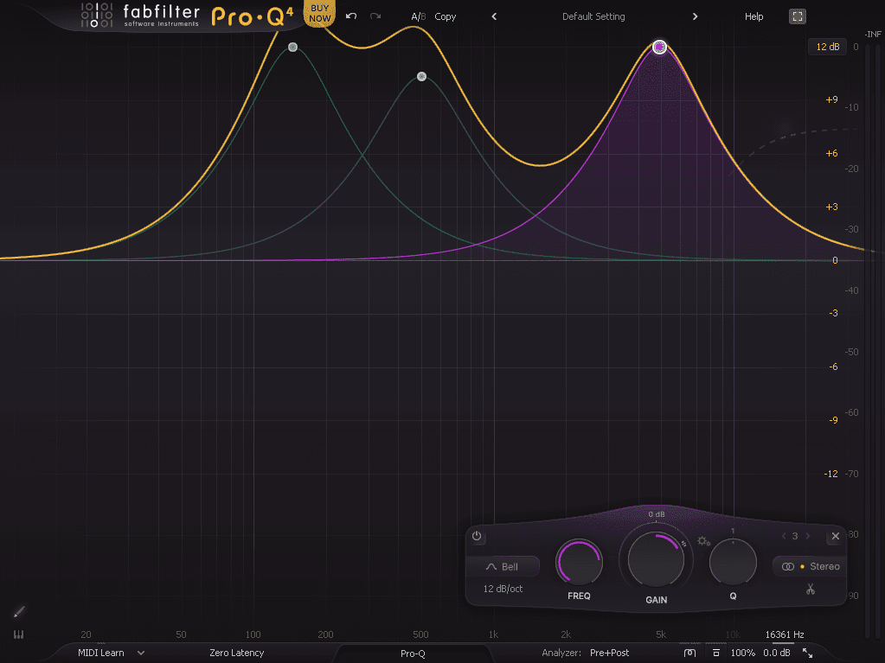The width and height of the screenshot is (885, 663).
Task: Copy the current state with Copy
Action: tap(446, 16)
